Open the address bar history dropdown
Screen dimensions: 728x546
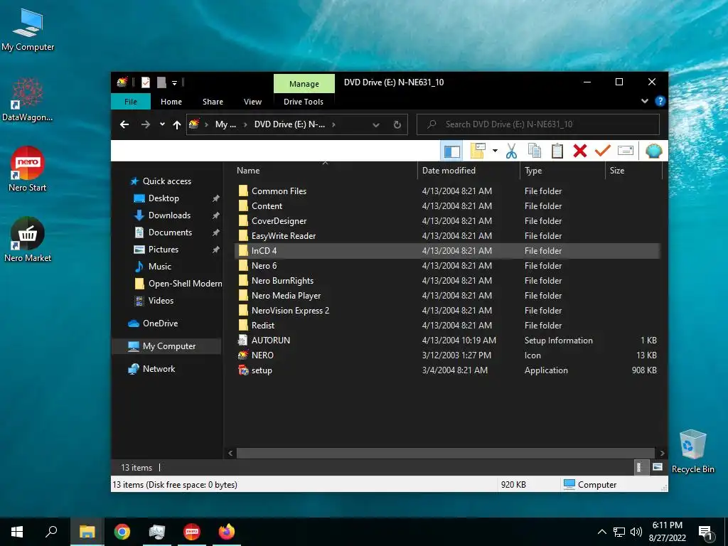376,124
